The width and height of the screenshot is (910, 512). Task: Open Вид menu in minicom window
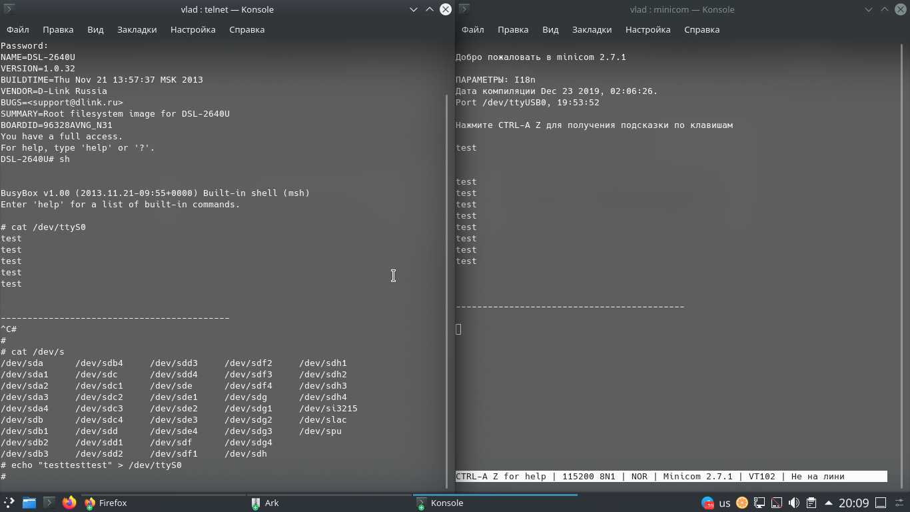(x=550, y=29)
